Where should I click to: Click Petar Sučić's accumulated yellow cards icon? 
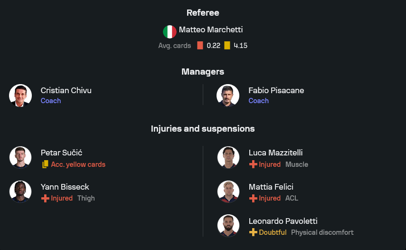click(x=45, y=164)
